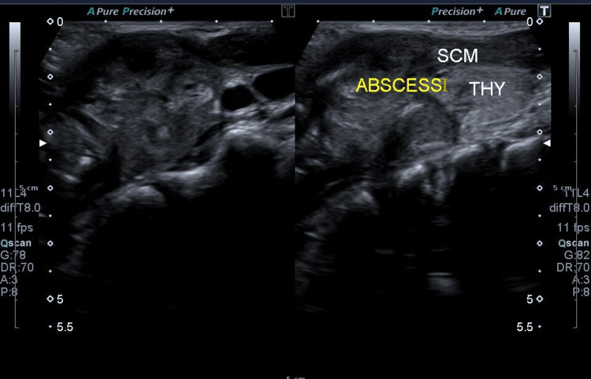Click the P:8 value in right panel
The width and height of the screenshot is (591, 379).
pyautogui.click(x=582, y=292)
